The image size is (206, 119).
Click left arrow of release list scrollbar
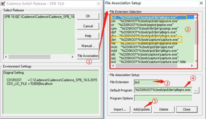[x=6, y=57]
